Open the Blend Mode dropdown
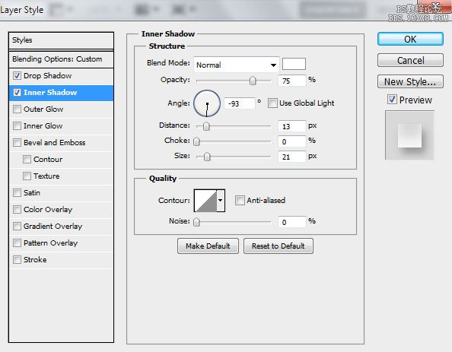The image size is (452, 352). [237, 65]
